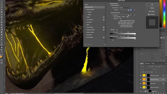Select the Lasso tool

2,5
